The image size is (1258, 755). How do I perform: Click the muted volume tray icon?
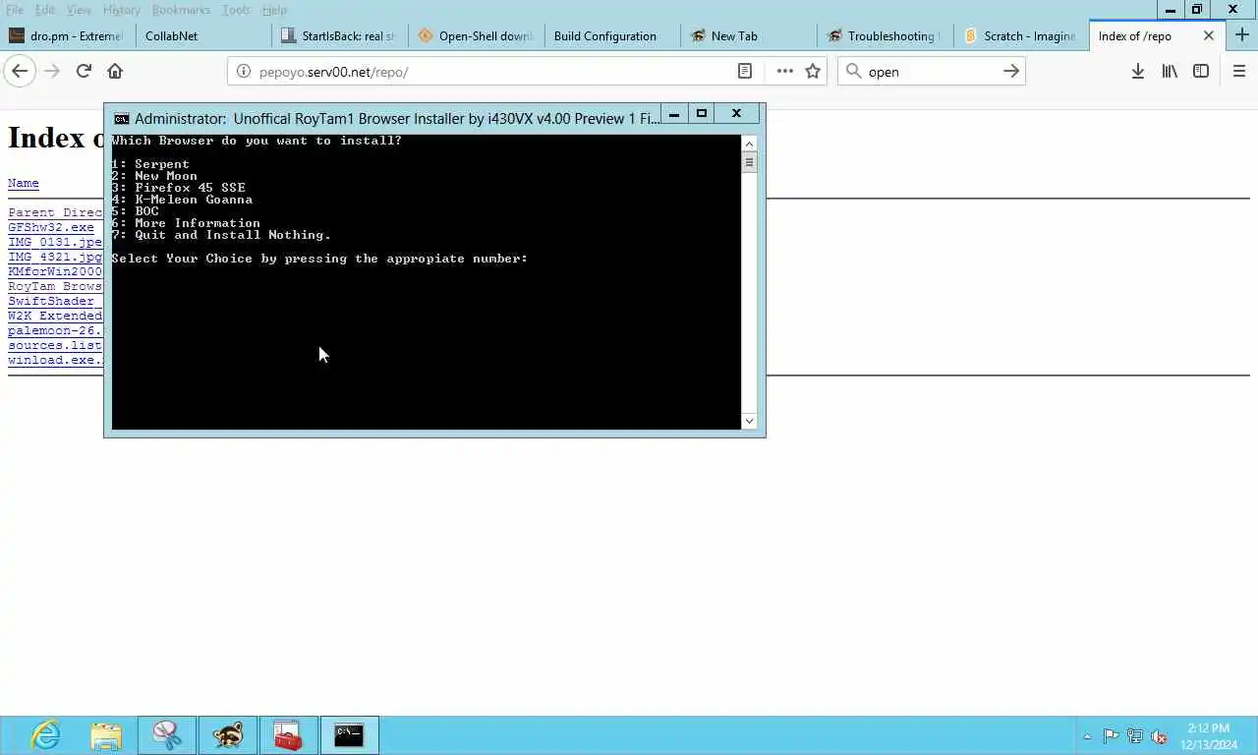pos(1159,736)
